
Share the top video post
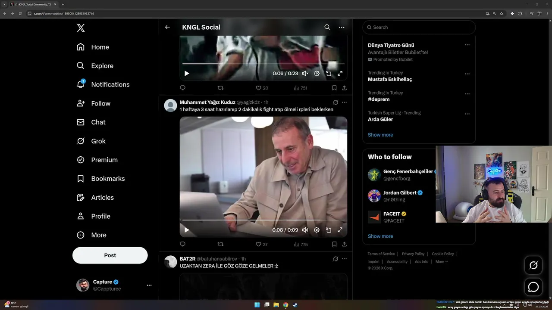344,88
